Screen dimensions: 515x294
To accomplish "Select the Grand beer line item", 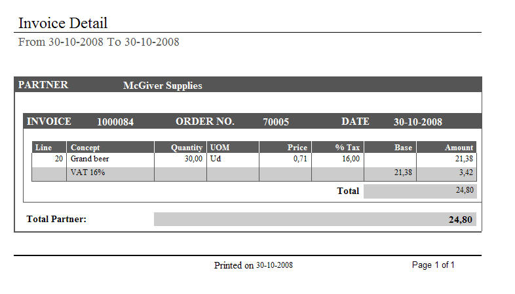I will coord(90,159).
